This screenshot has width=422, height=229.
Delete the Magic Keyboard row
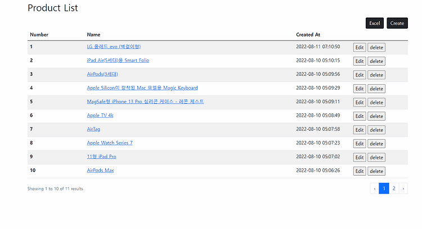coord(376,89)
